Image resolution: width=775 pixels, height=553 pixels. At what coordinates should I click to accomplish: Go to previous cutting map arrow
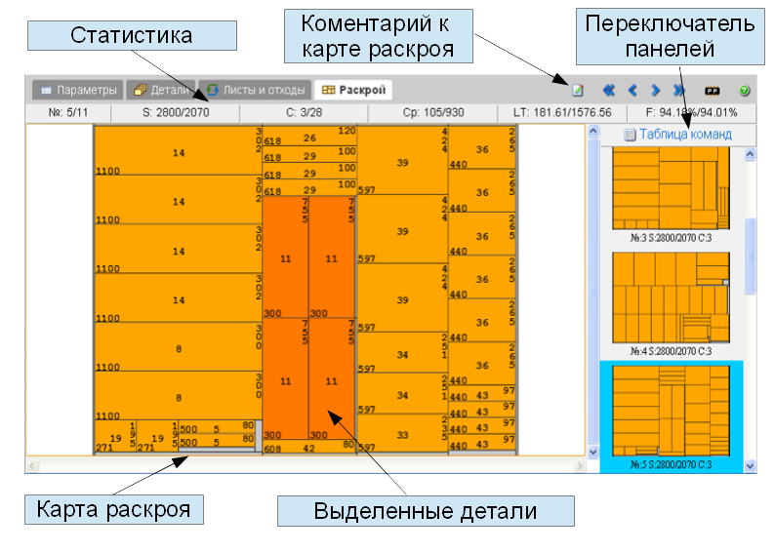[x=632, y=90]
